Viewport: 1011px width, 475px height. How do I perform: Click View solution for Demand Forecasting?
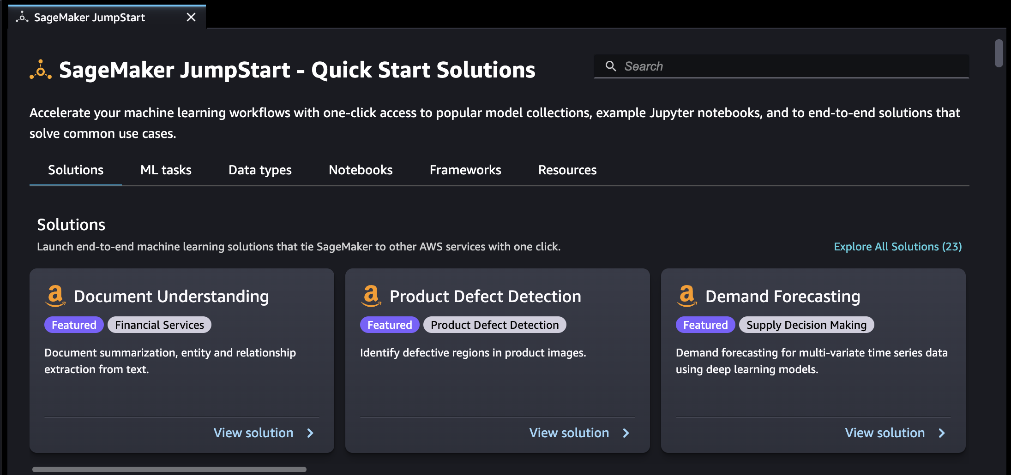[x=885, y=433]
